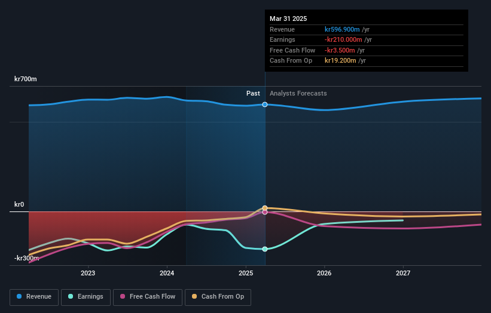Click the 2023 x-axis label

[x=88, y=274]
